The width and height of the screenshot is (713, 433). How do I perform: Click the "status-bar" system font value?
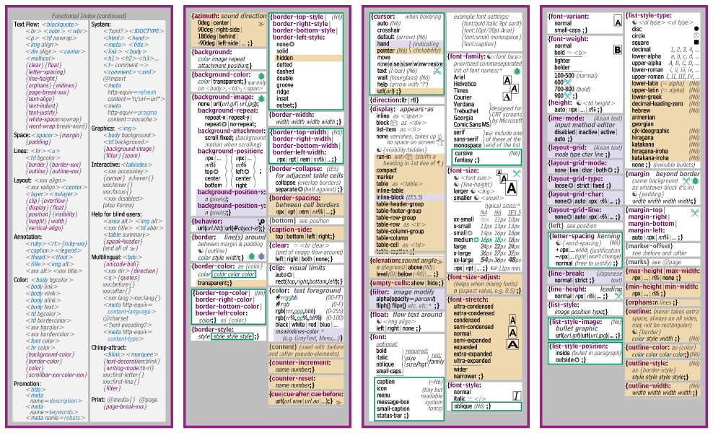click(x=391, y=416)
